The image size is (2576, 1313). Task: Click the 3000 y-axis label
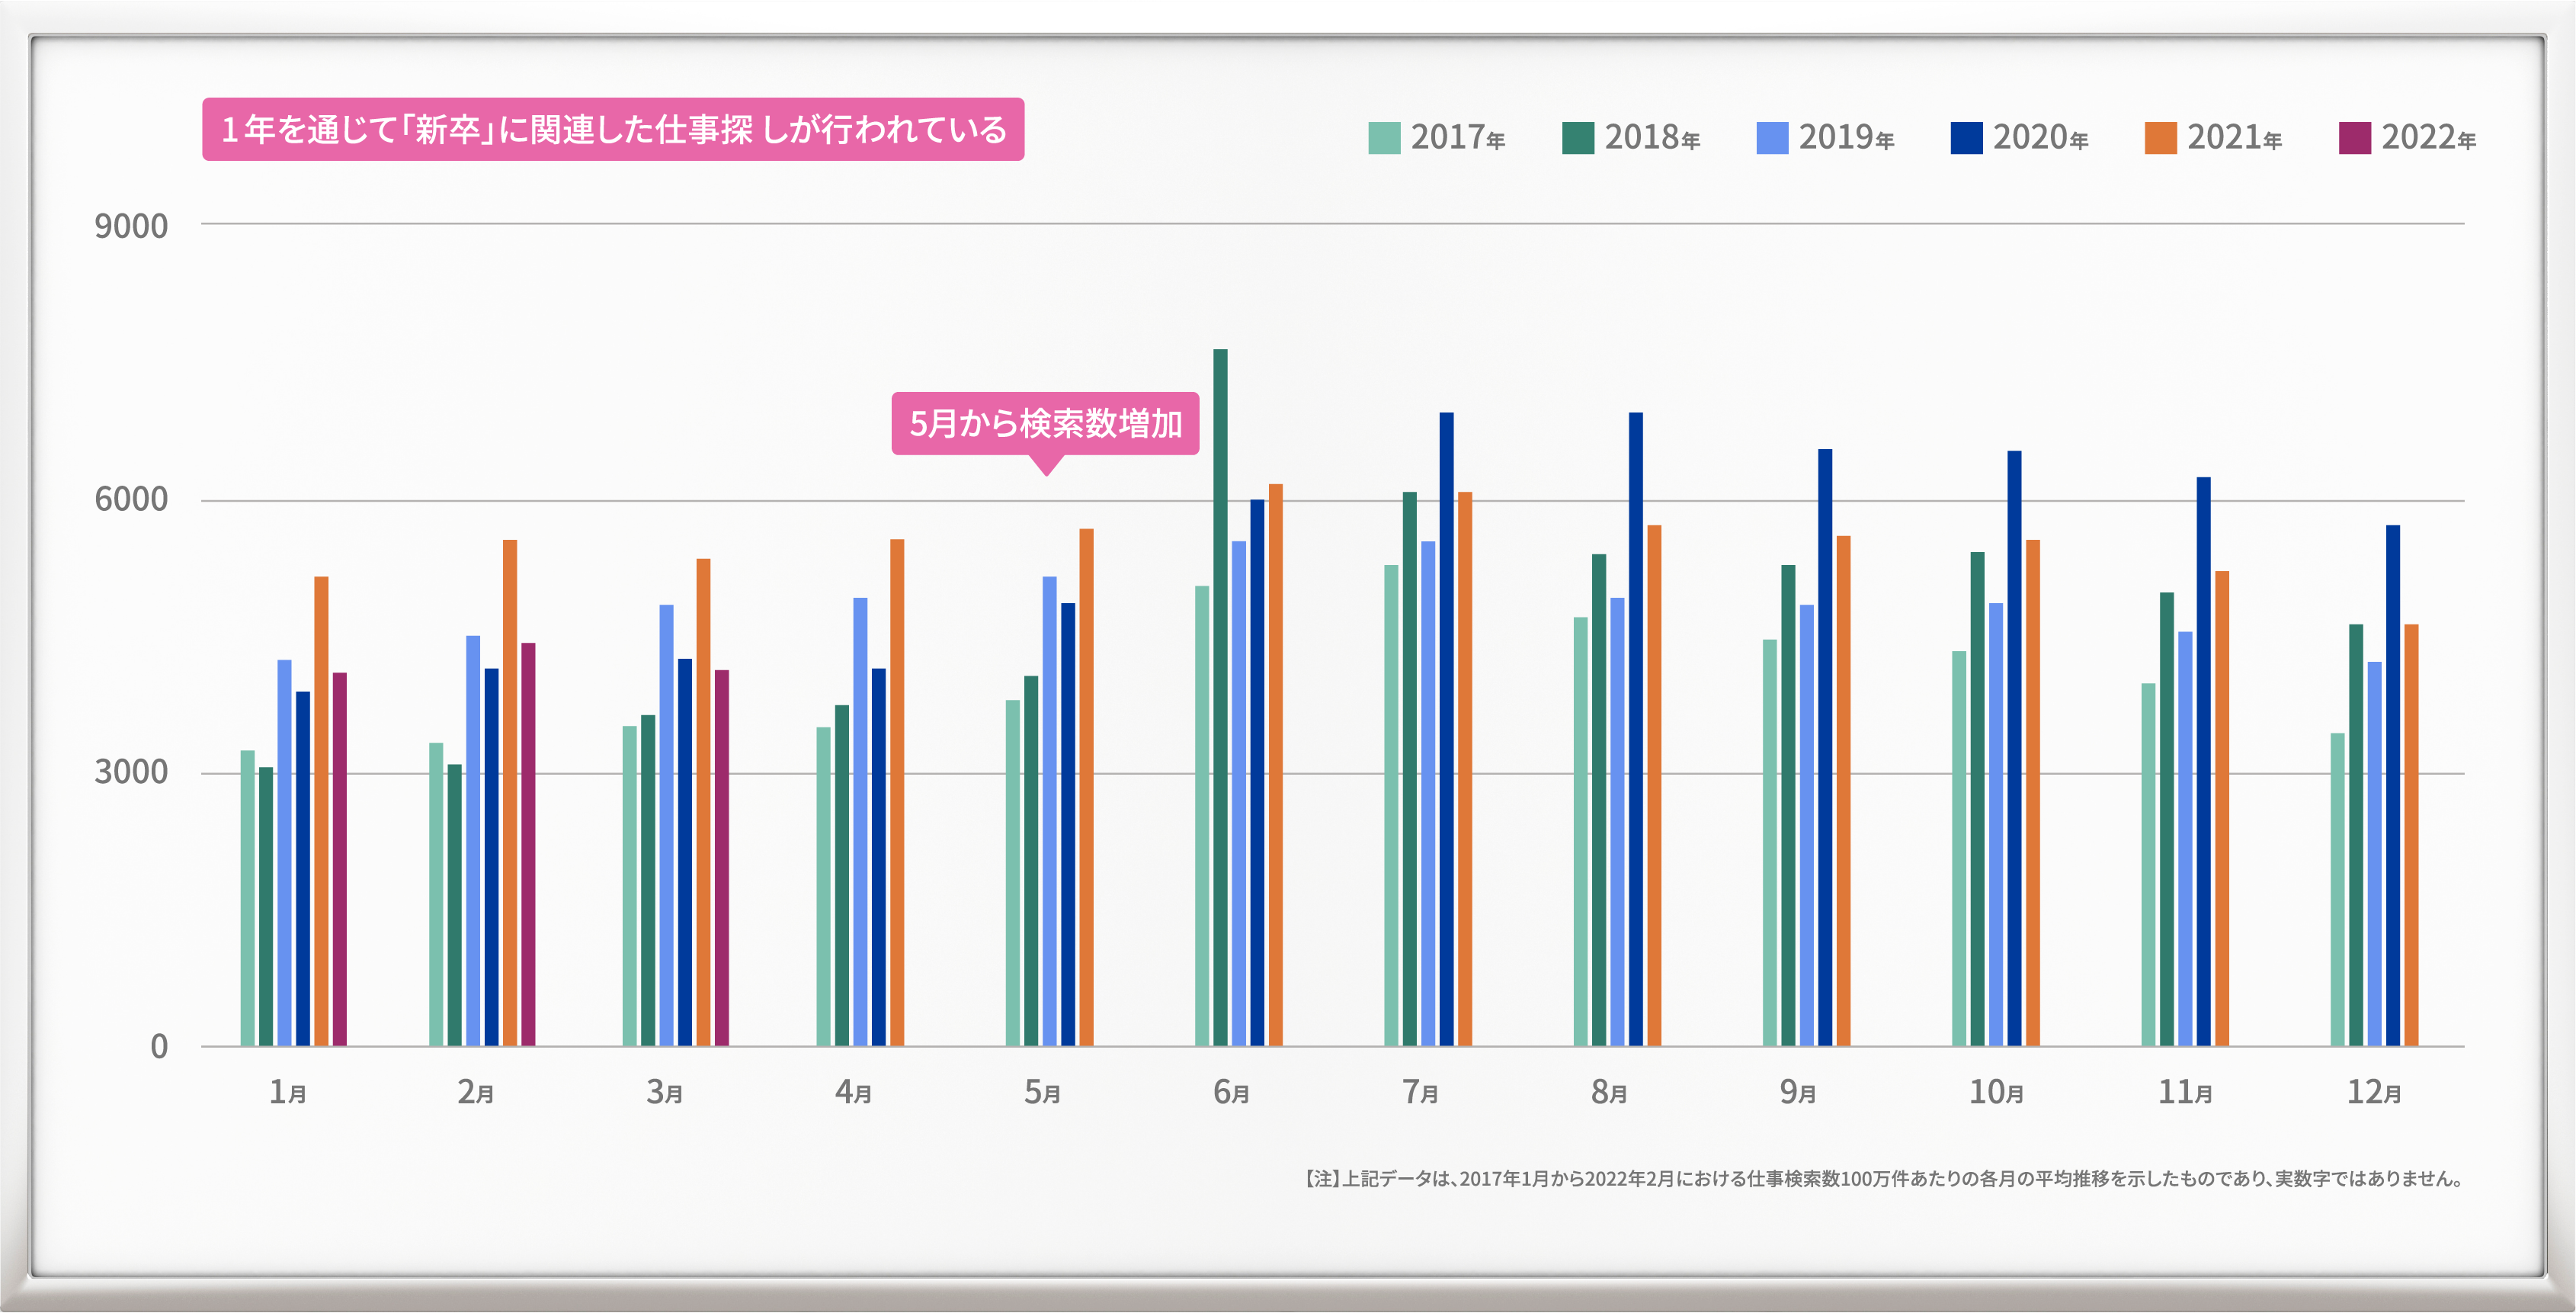click(x=131, y=772)
